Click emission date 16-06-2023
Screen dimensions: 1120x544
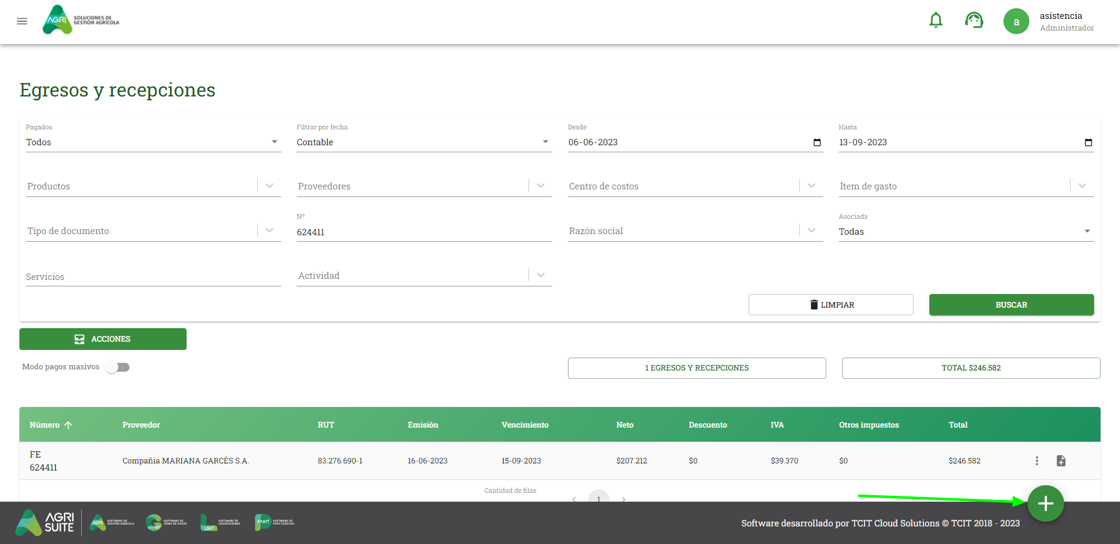tap(427, 460)
